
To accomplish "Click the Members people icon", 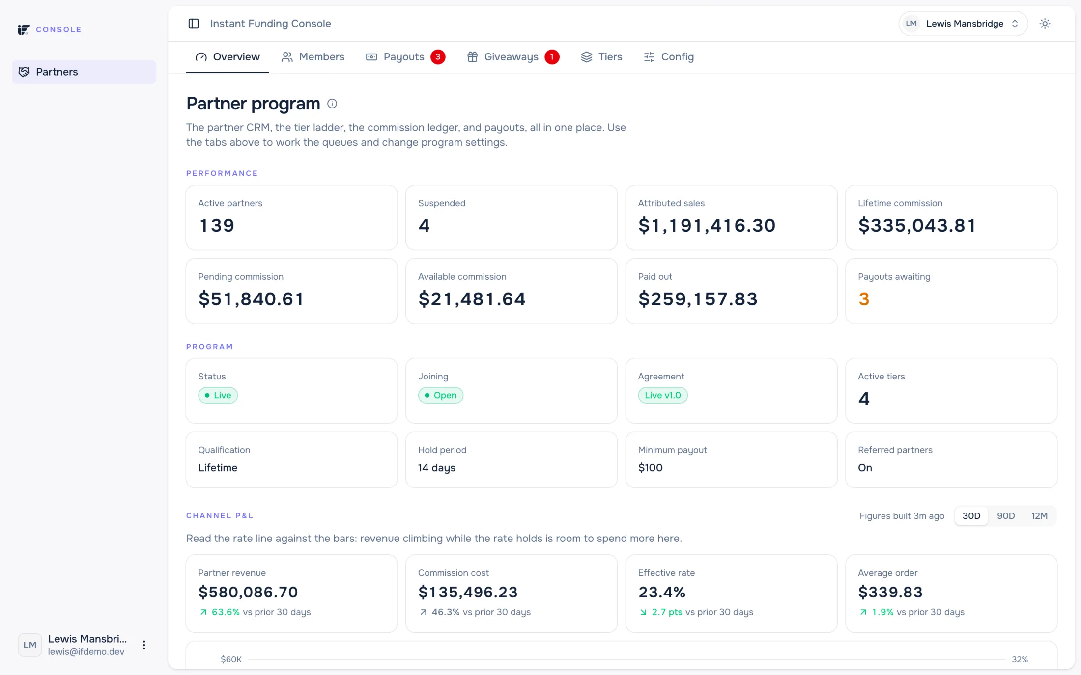I will pyautogui.click(x=287, y=57).
